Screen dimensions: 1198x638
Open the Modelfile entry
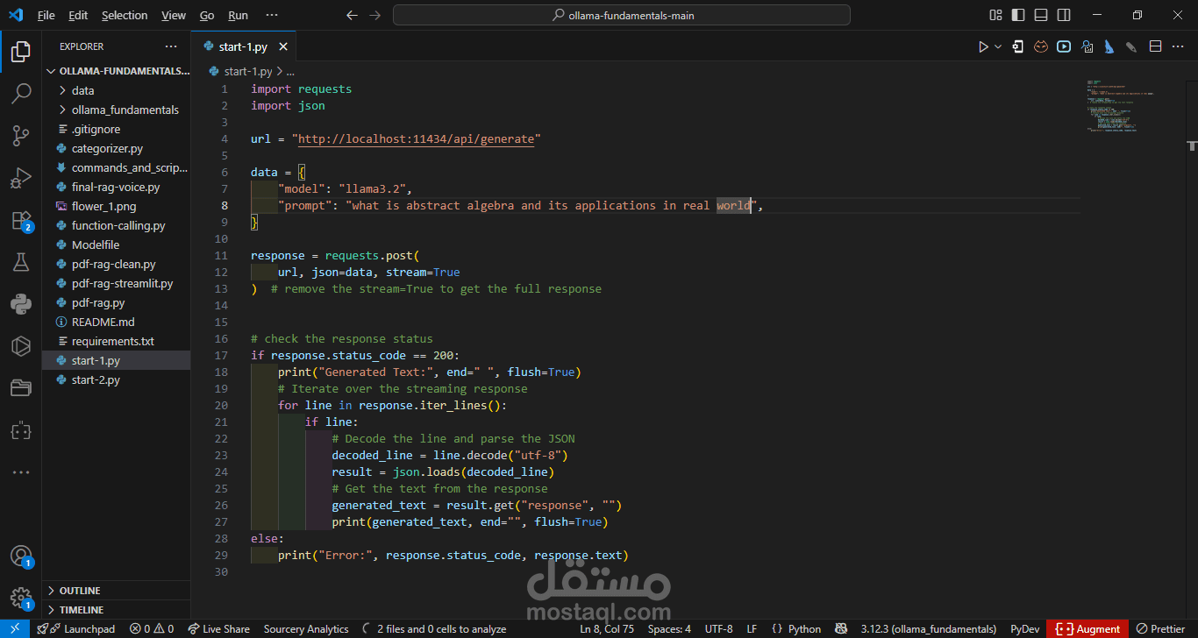point(118,245)
